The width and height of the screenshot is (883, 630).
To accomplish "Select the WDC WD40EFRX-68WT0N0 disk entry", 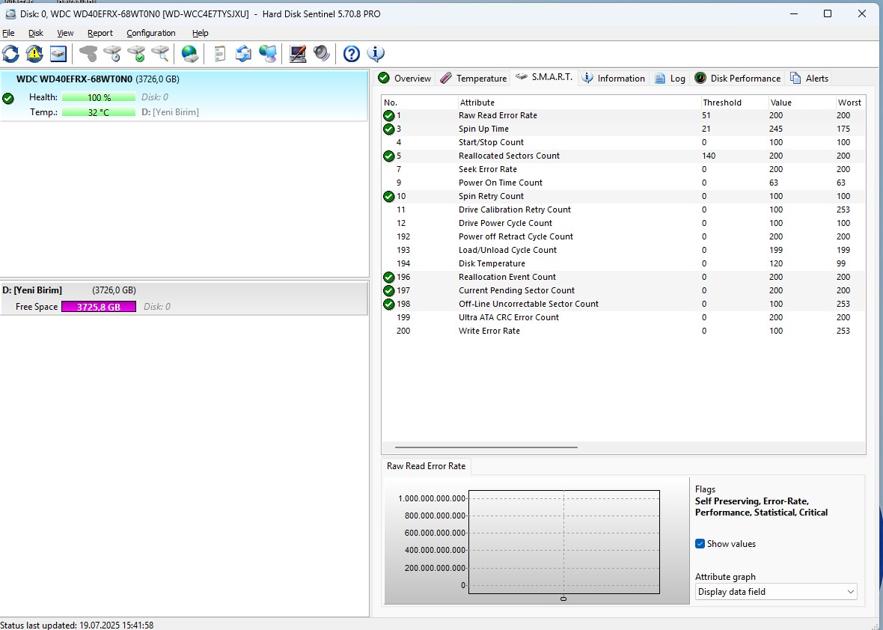I will pyautogui.click(x=185, y=96).
